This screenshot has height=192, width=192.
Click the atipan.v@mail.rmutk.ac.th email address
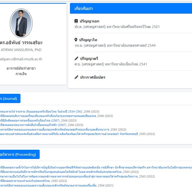pyautogui.click(x=21, y=59)
